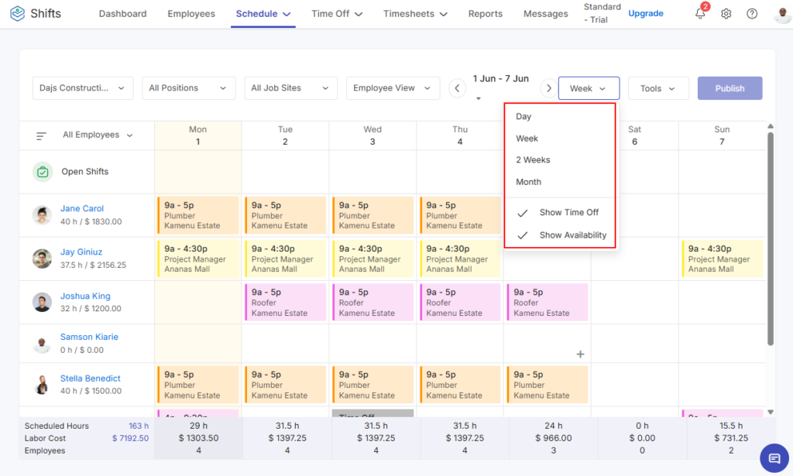Click the Sat 6 column header
Image resolution: width=793 pixels, height=476 pixels.
635,135
